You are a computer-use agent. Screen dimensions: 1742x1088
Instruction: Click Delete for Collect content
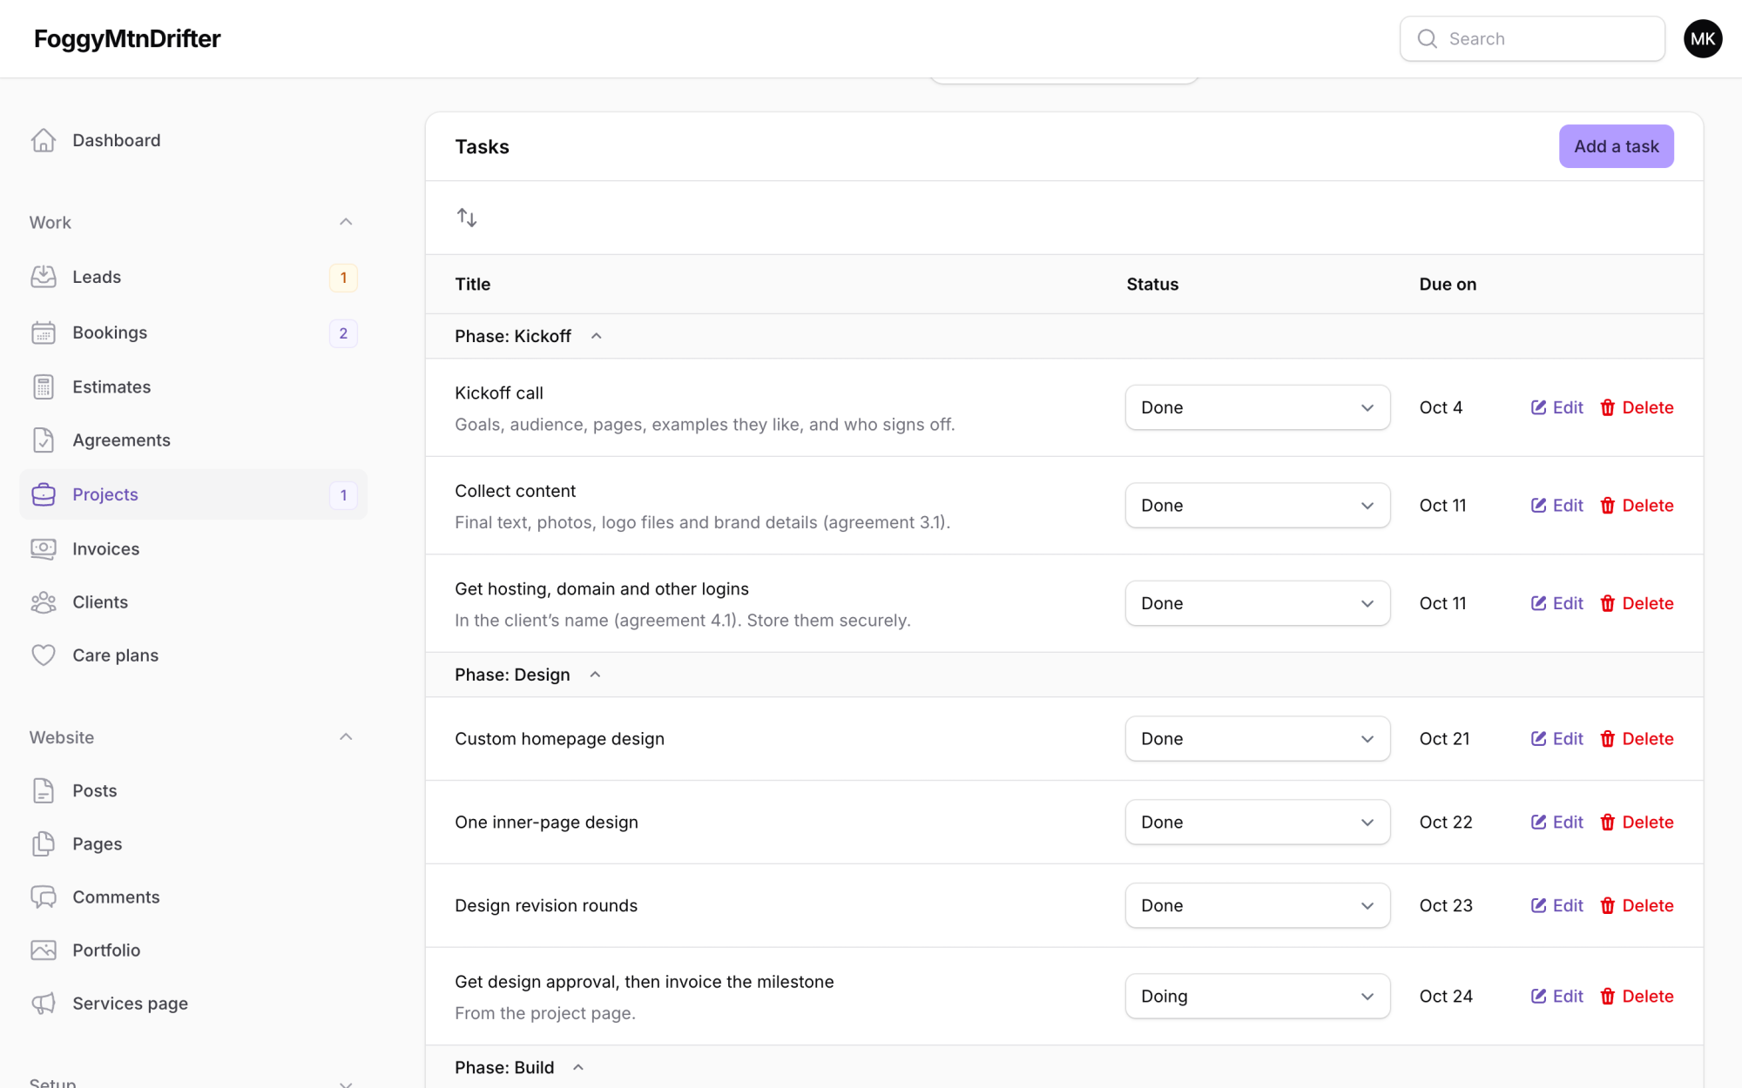[x=1637, y=506]
